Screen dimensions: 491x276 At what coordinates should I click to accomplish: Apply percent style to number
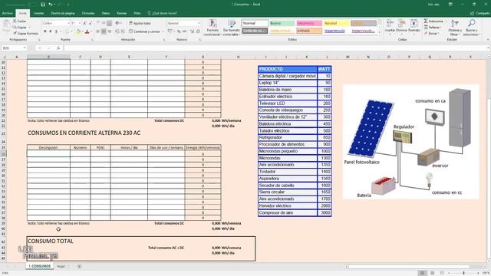tap(179, 31)
